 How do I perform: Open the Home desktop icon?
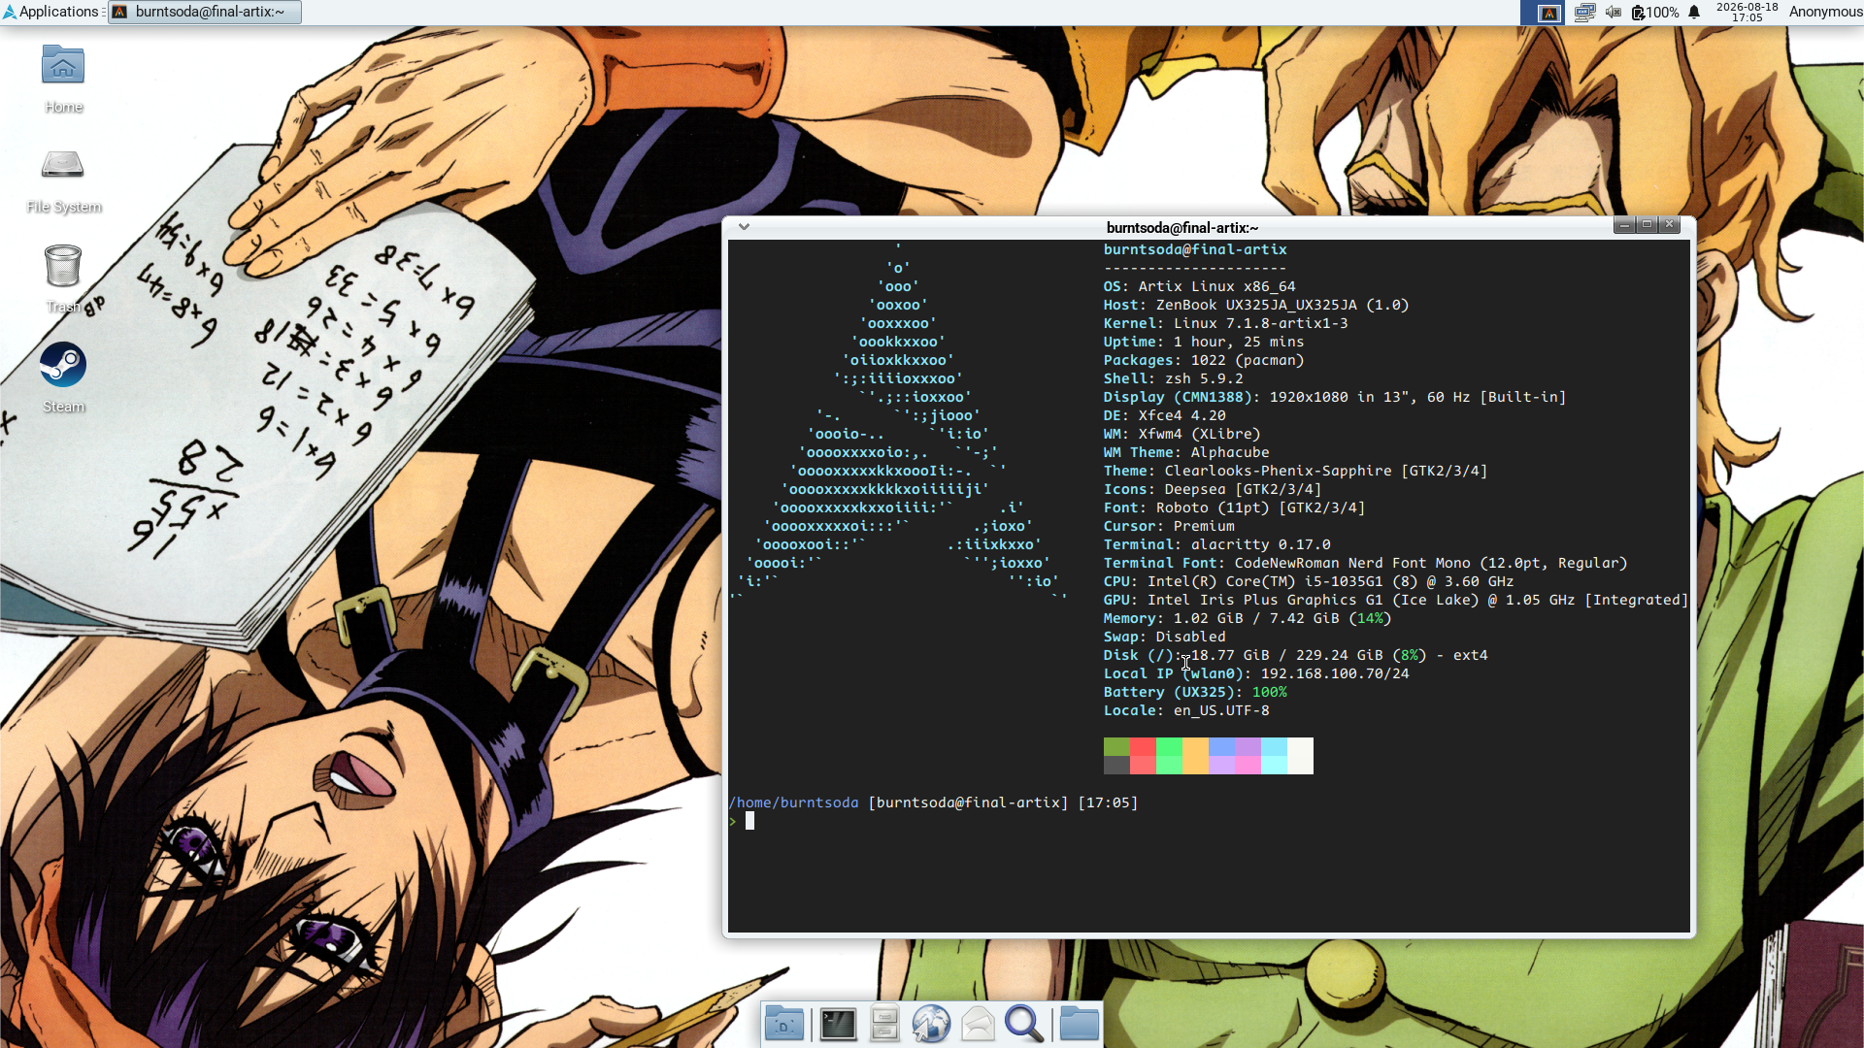click(x=63, y=80)
